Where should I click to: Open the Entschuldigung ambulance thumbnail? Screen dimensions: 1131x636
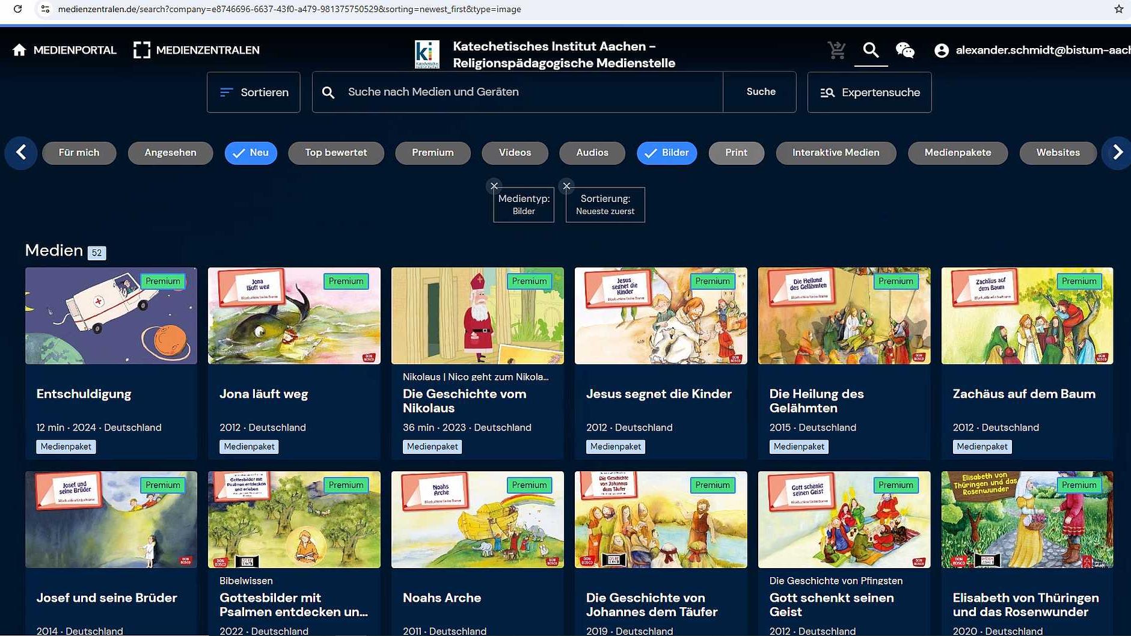(111, 316)
